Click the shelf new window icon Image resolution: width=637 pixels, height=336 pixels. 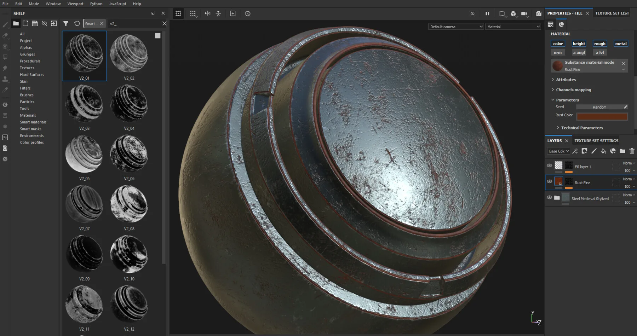(25, 23)
